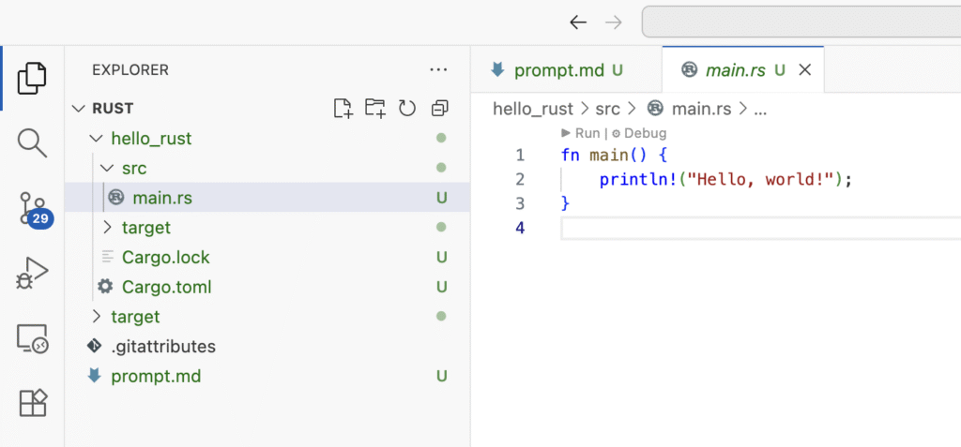Open Explorer more actions ellipsis menu
Viewport: 961px width, 447px height.
point(438,69)
